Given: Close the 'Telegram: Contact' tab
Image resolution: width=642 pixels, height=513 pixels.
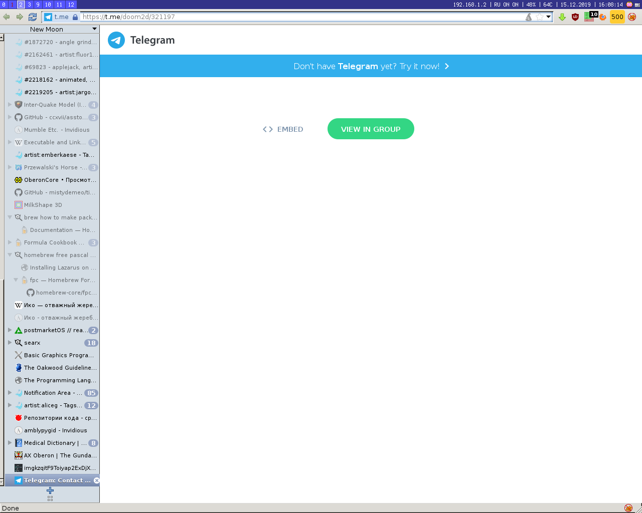Looking at the screenshot, I should (97, 480).
